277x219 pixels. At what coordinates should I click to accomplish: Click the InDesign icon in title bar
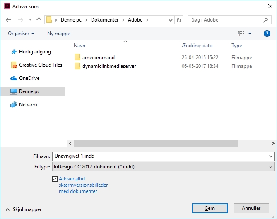click(x=7, y=6)
